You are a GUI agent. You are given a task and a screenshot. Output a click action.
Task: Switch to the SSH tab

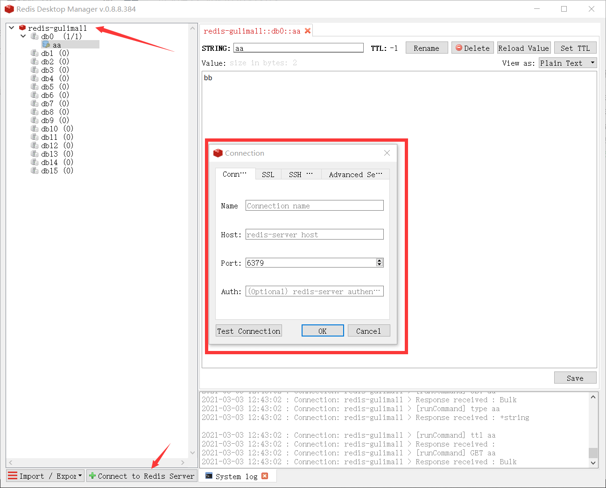301,174
